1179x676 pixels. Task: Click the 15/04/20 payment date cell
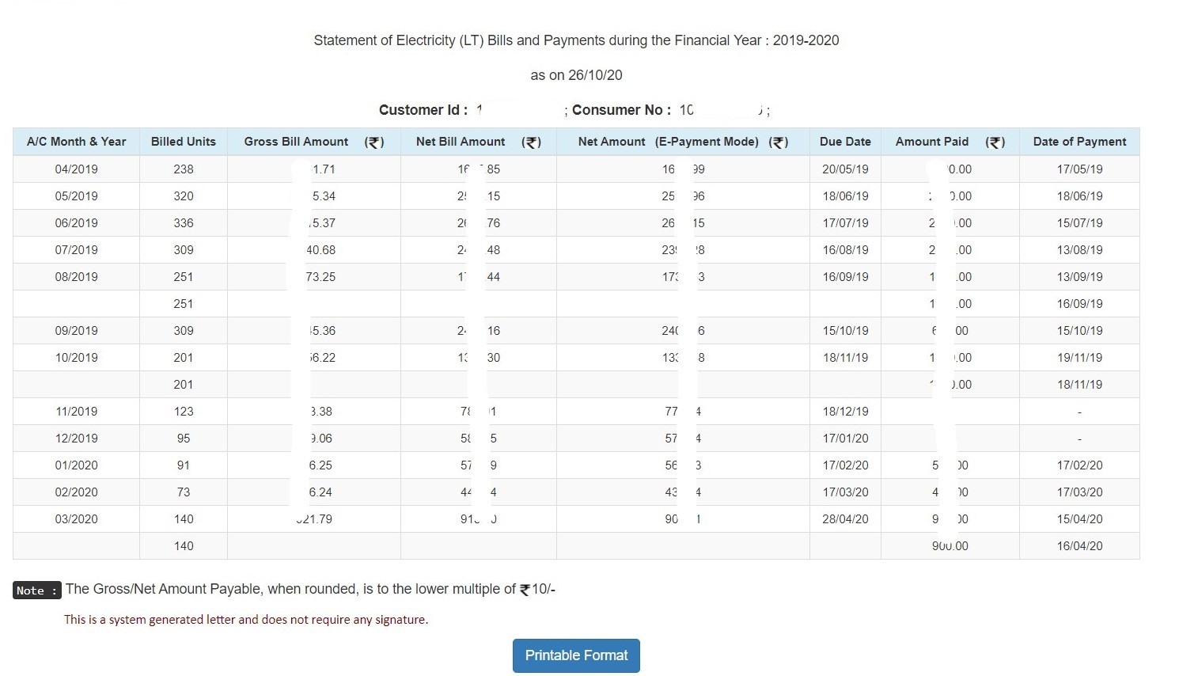(x=1079, y=519)
